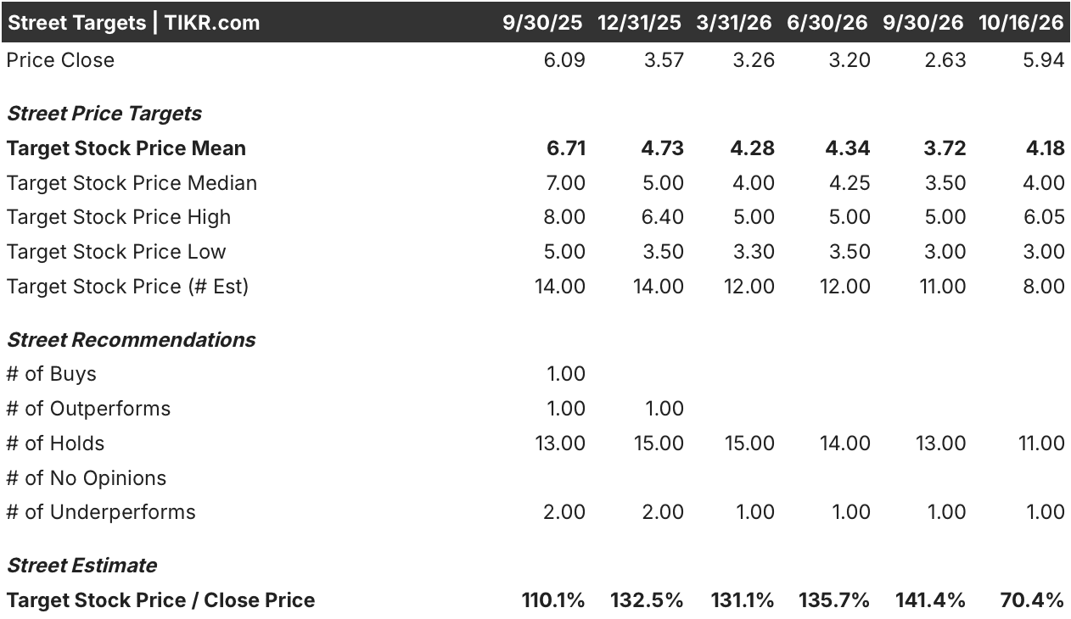Click the Target Stock Price Low label
The height and width of the screenshot is (619, 1071).
pos(116,252)
